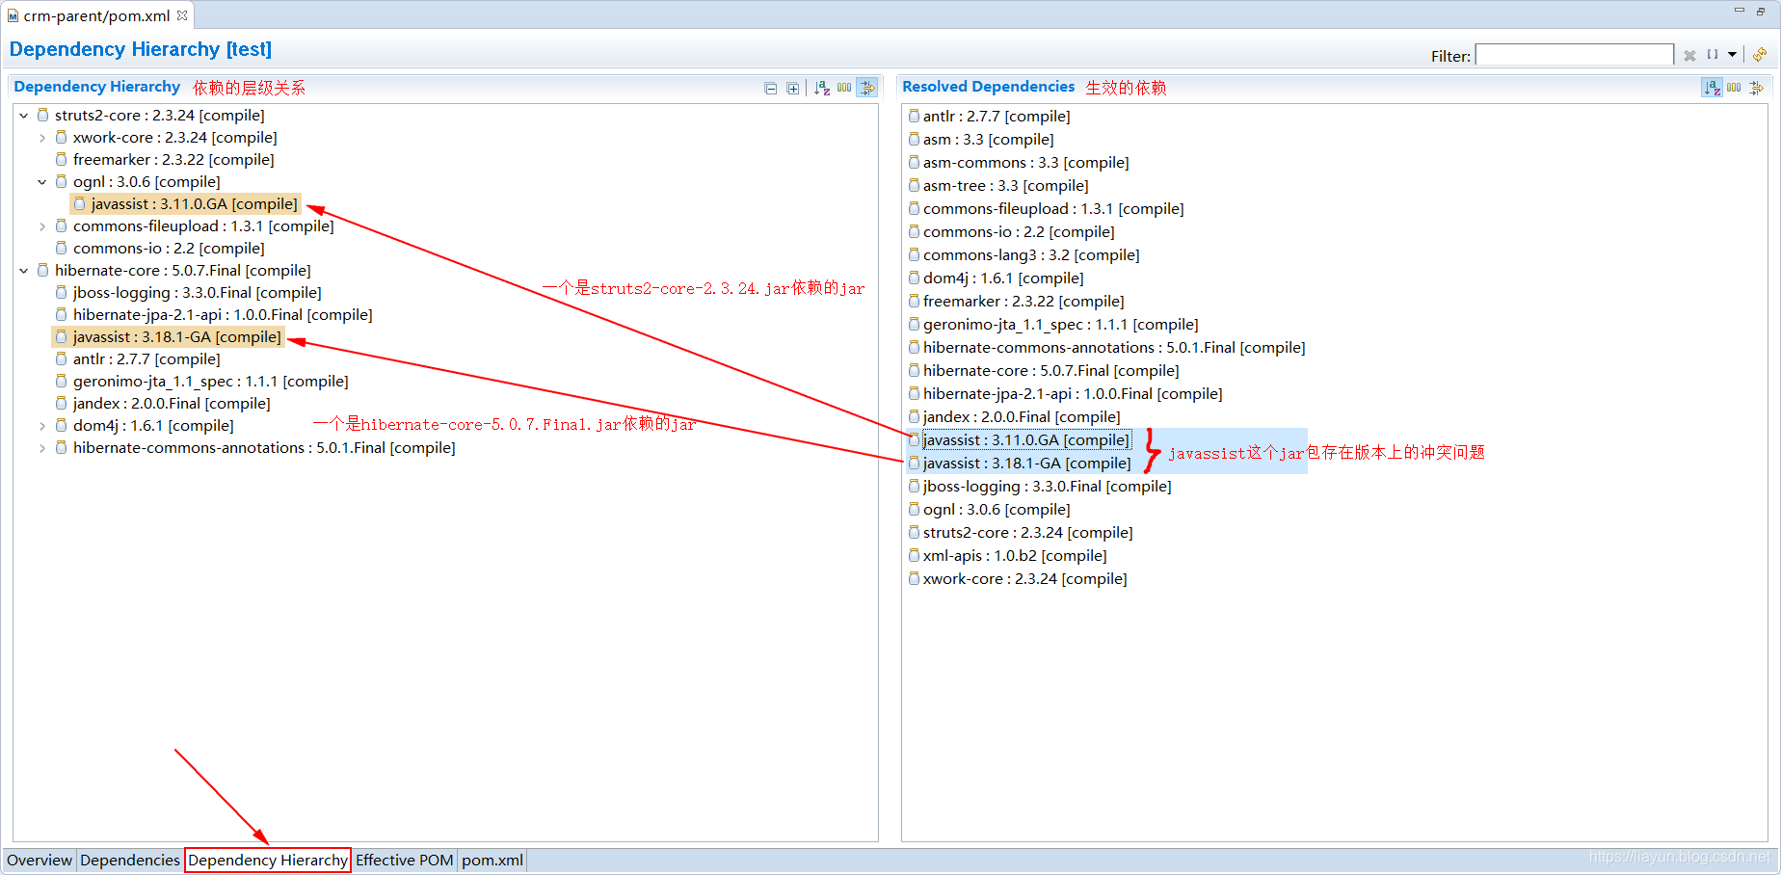
Task: Click jar icon of commons-io resolved dependency
Action: click(915, 231)
